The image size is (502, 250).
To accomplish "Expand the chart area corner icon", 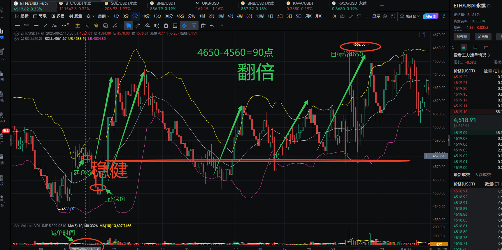I will tap(422, 34).
